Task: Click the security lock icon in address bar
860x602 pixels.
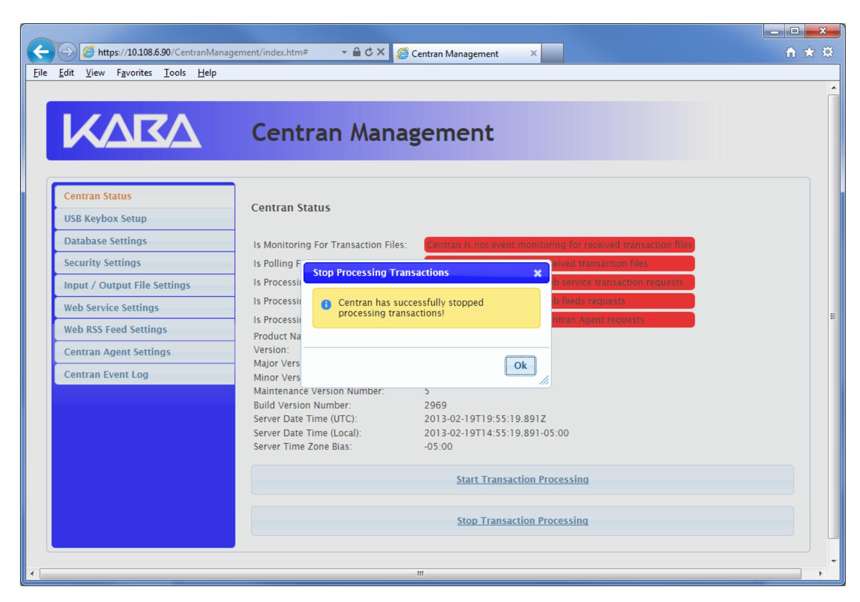Action: 357,53
